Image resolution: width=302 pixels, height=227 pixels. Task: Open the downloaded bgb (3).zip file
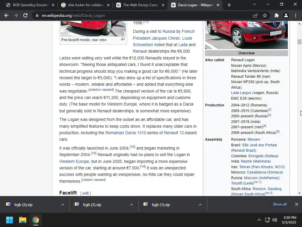pos(23,205)
